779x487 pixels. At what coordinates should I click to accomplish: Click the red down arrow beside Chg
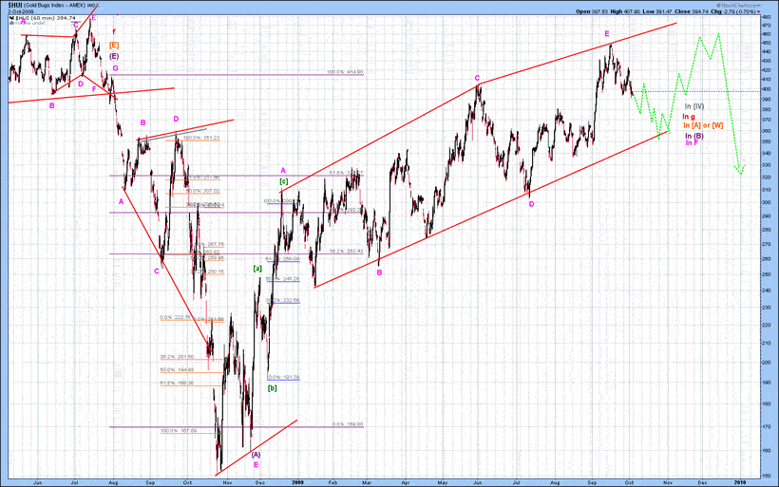click(x=759, y=11)
